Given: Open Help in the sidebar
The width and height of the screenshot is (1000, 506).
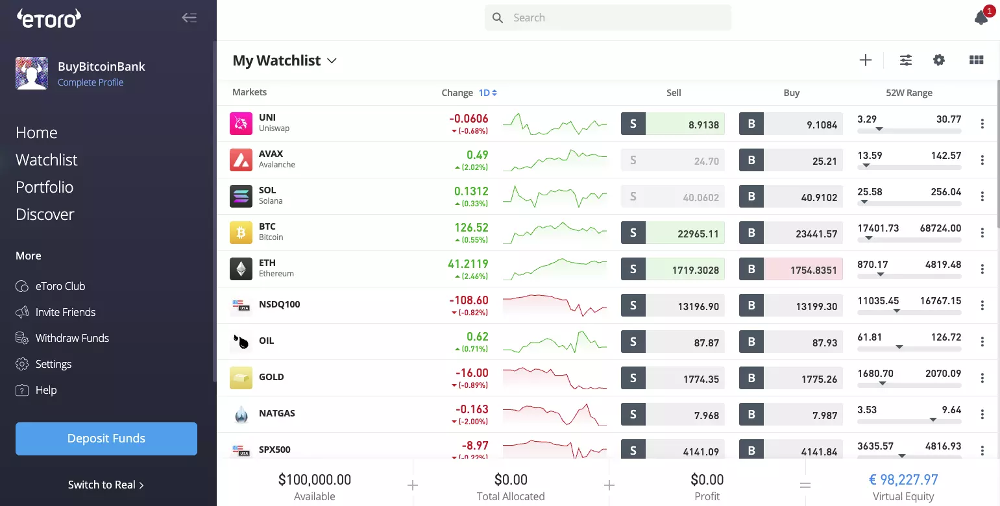Looking at the screenshot, I should [36, 390].
